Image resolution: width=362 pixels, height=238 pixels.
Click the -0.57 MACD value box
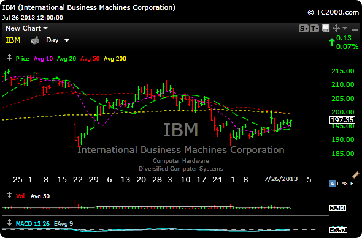[338, 230]
